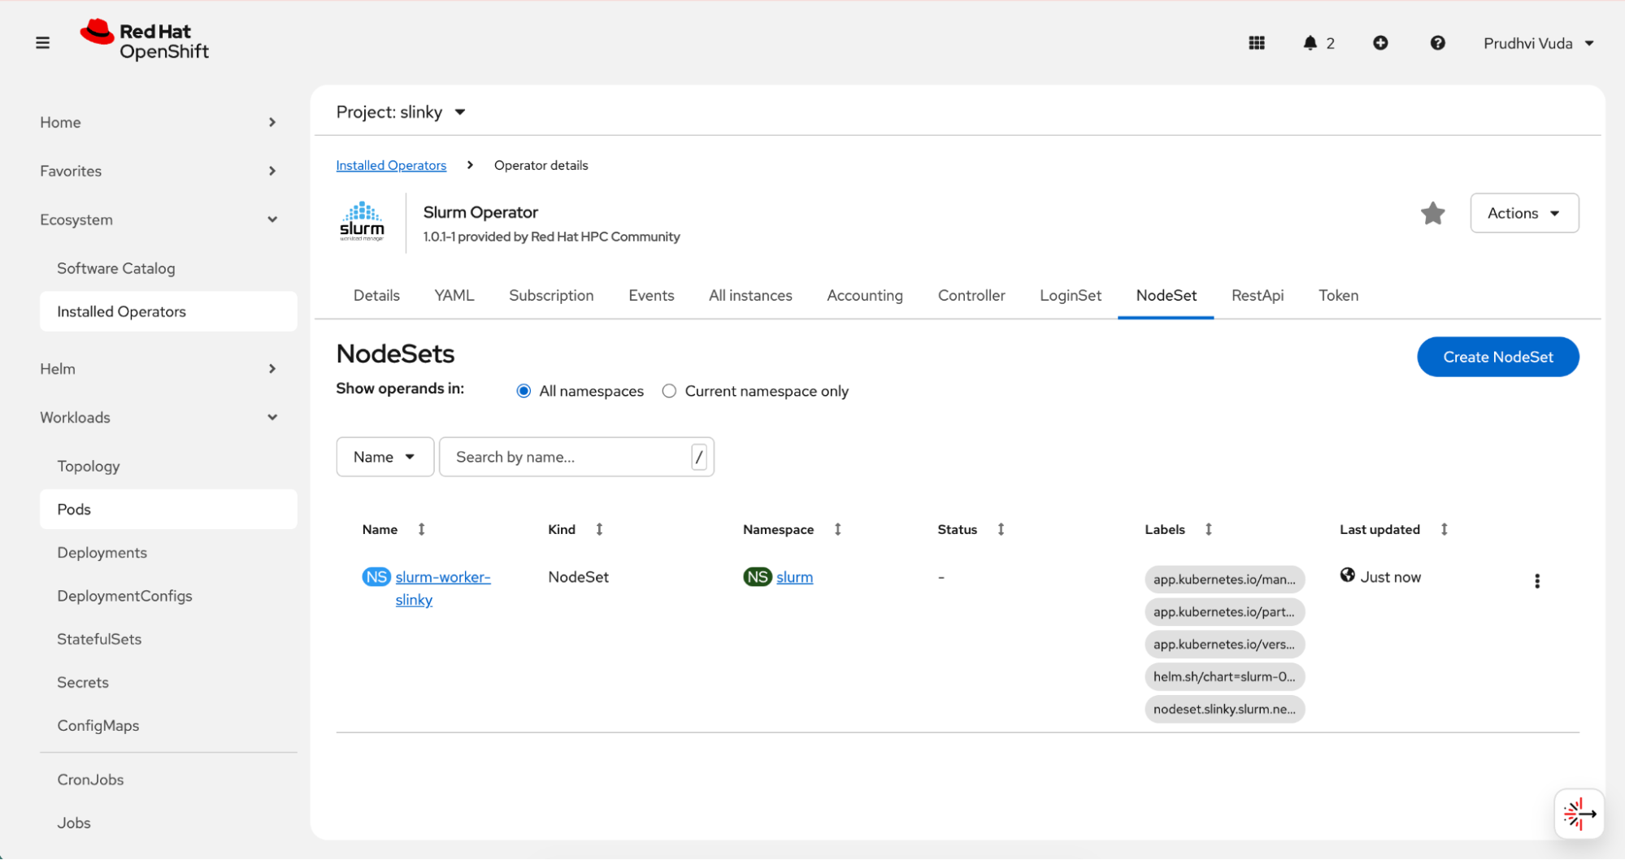This screenshot has width=1625, height=860.
Task: Click the Create NodeSet button
Action: coord(1497,357)
